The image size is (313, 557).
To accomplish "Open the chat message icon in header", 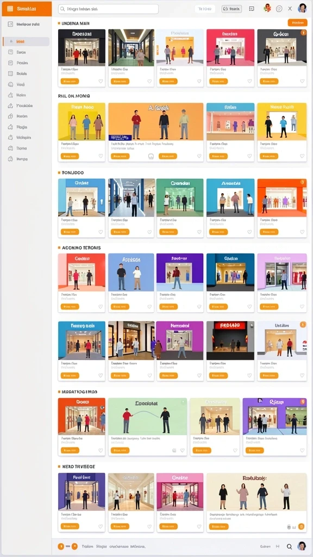I will (252, 9).
